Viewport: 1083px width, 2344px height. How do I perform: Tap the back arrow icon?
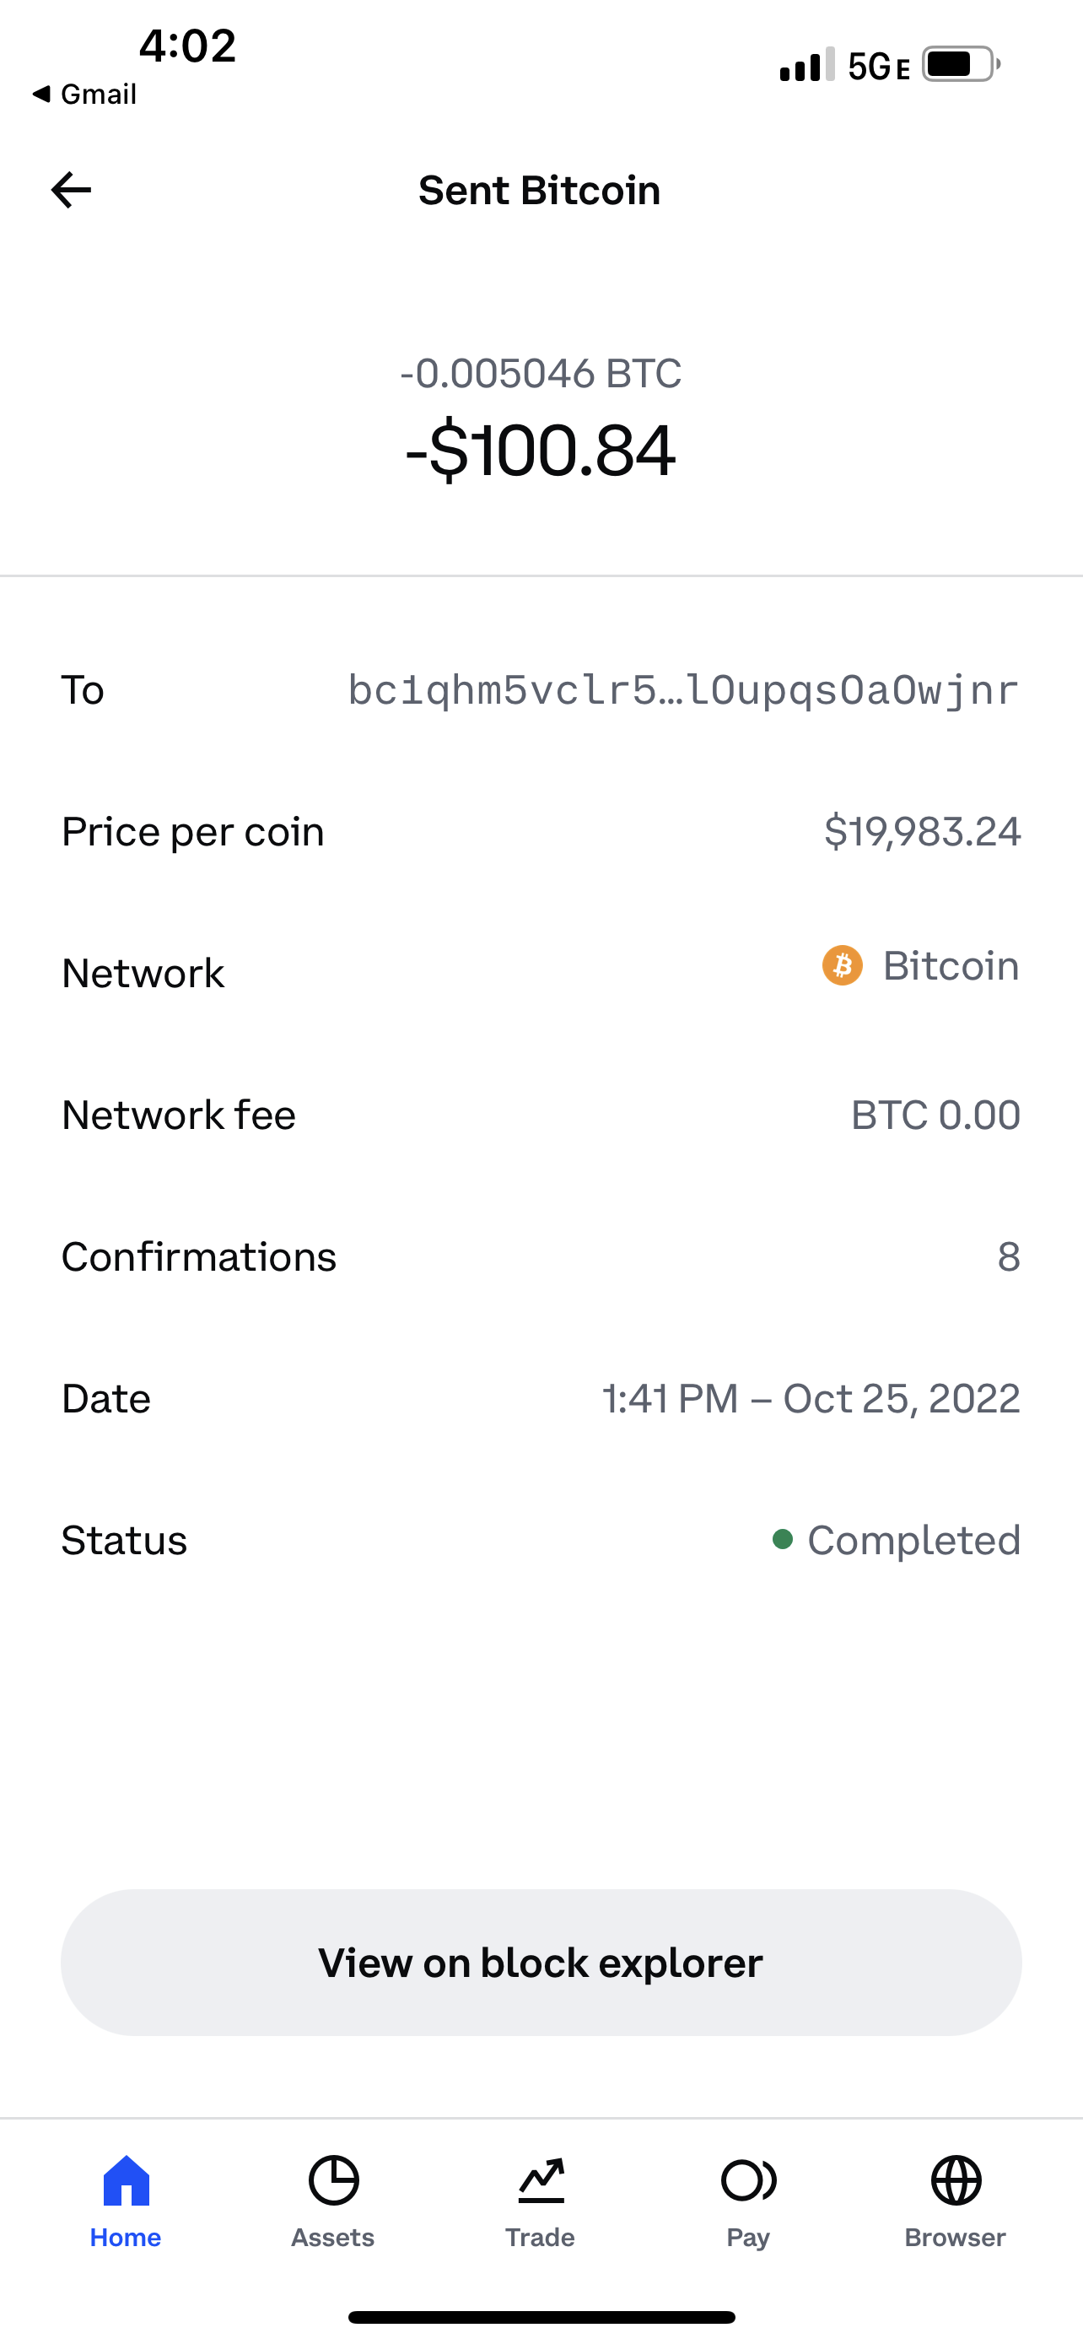click(71, 190)
